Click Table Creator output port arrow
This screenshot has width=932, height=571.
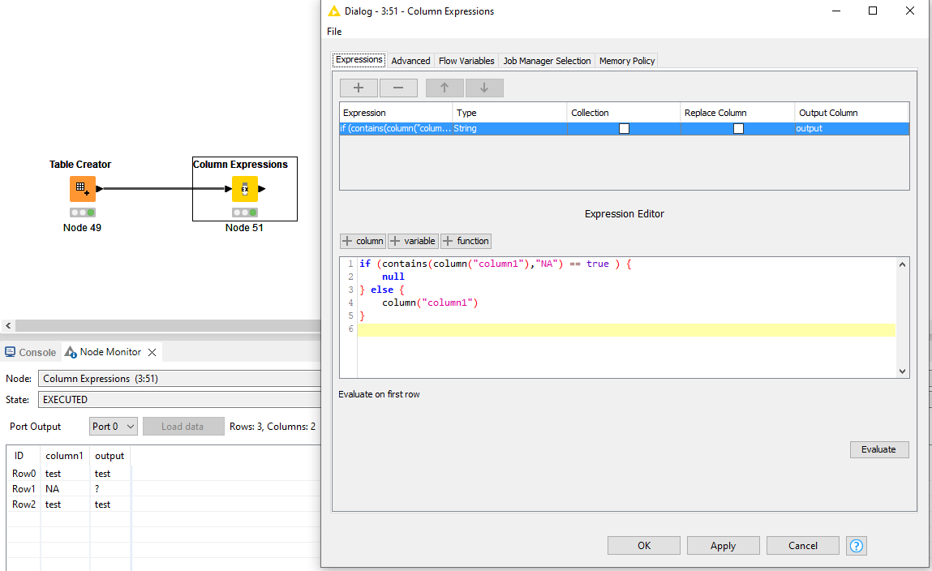(x=99, y=189)
